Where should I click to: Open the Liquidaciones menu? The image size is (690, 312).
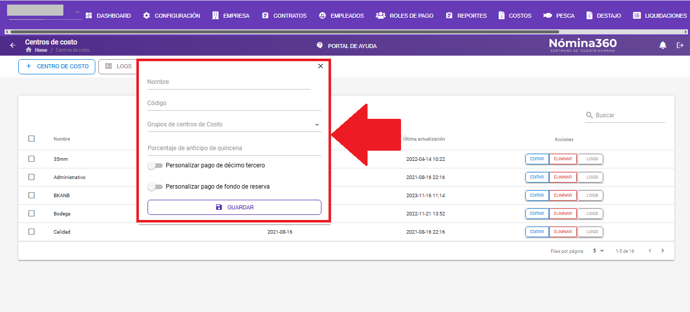click(660, 16)
